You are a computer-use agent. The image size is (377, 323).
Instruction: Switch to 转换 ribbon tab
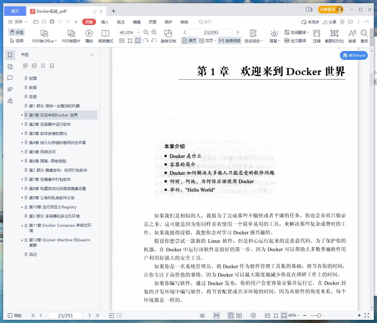pyautogui.click(x=184, y=22)
